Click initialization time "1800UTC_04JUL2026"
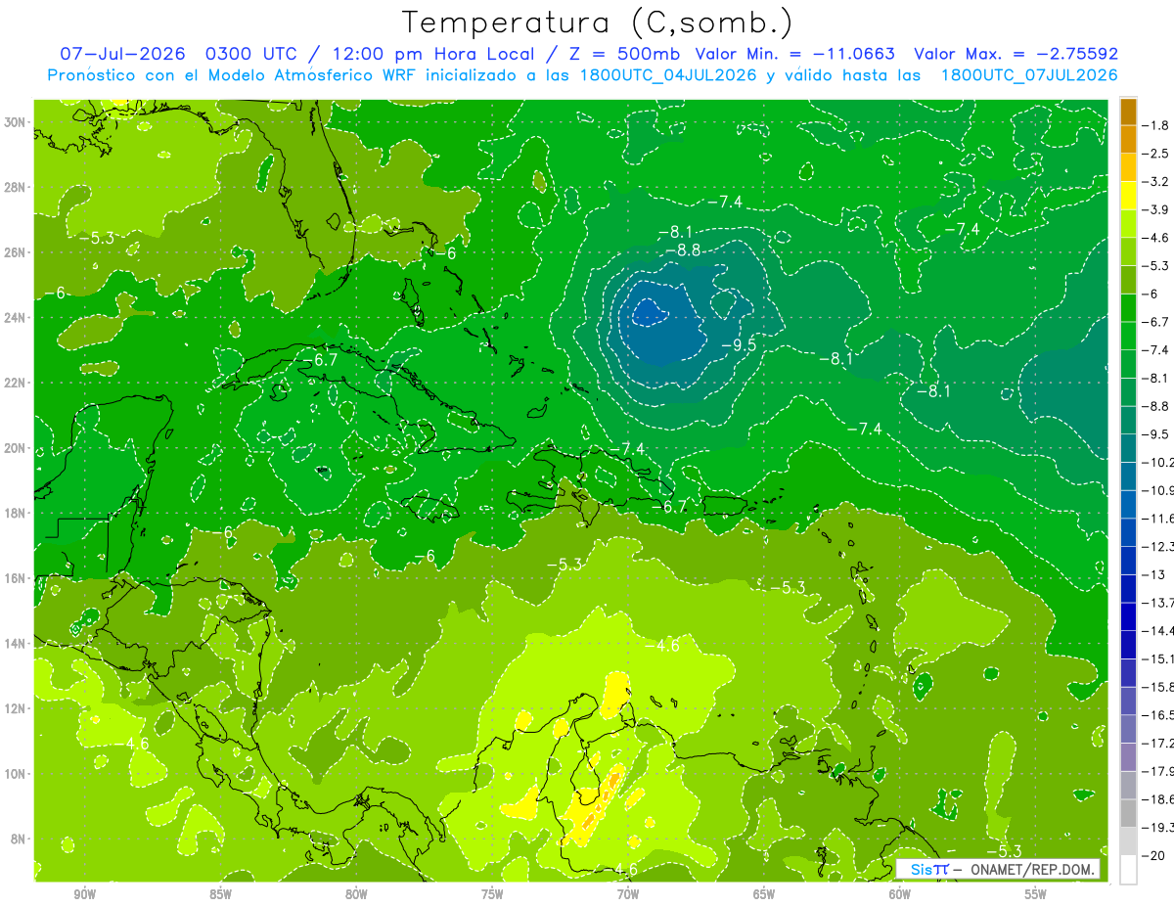Image resolution: width=1174 pixels, height=907 pixels. tap(666, 74)
